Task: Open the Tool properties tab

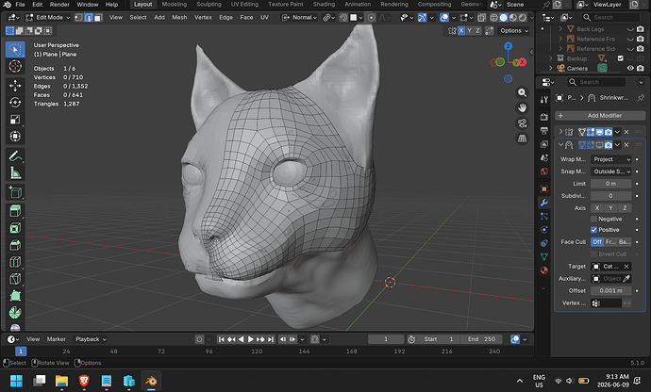Action: click(x=543, y=99)
